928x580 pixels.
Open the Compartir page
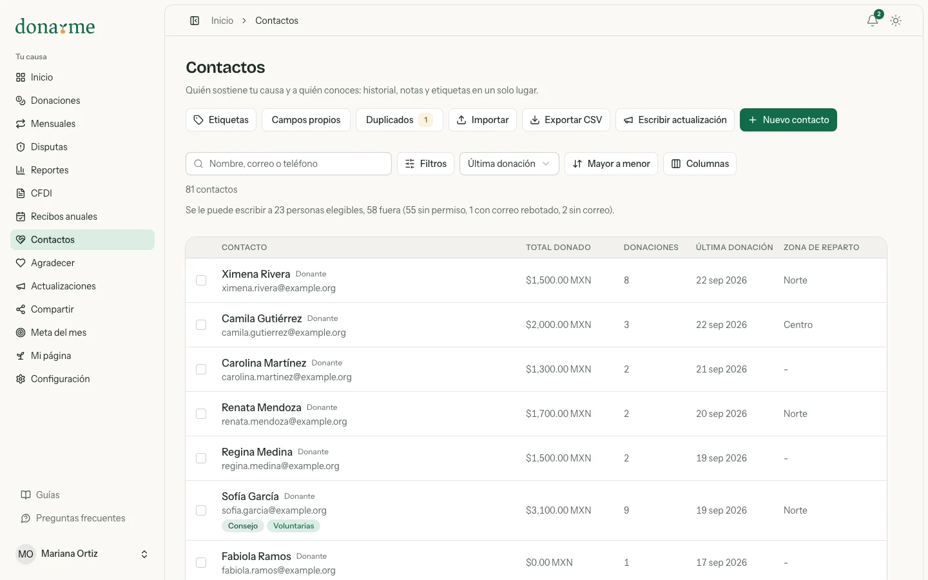coord(82,309)
